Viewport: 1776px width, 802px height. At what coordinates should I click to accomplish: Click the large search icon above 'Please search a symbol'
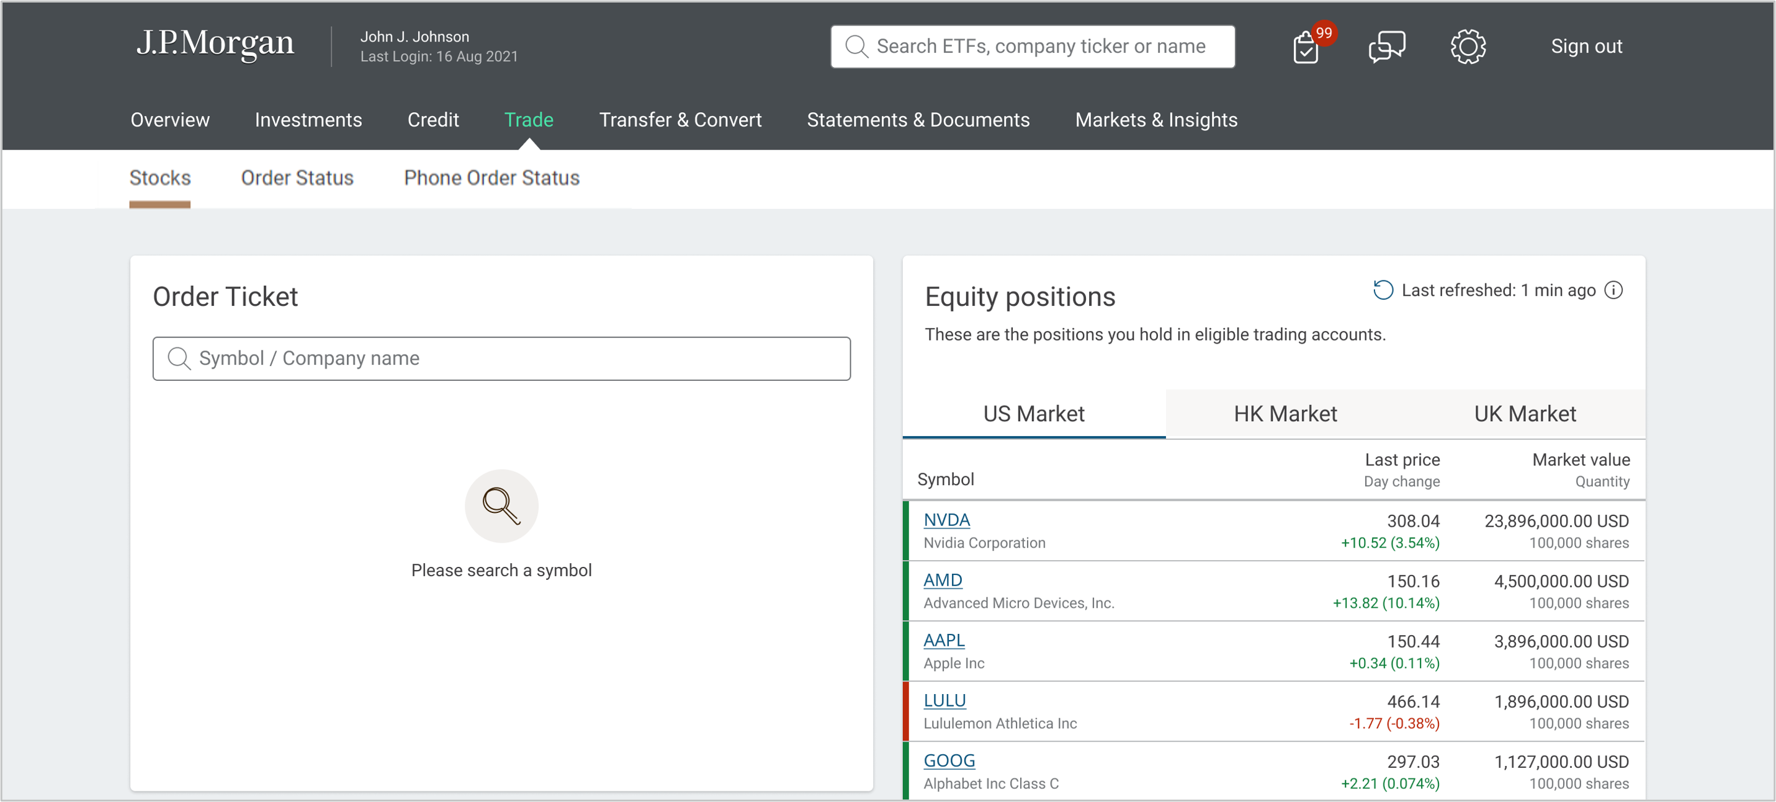[501, 506]
